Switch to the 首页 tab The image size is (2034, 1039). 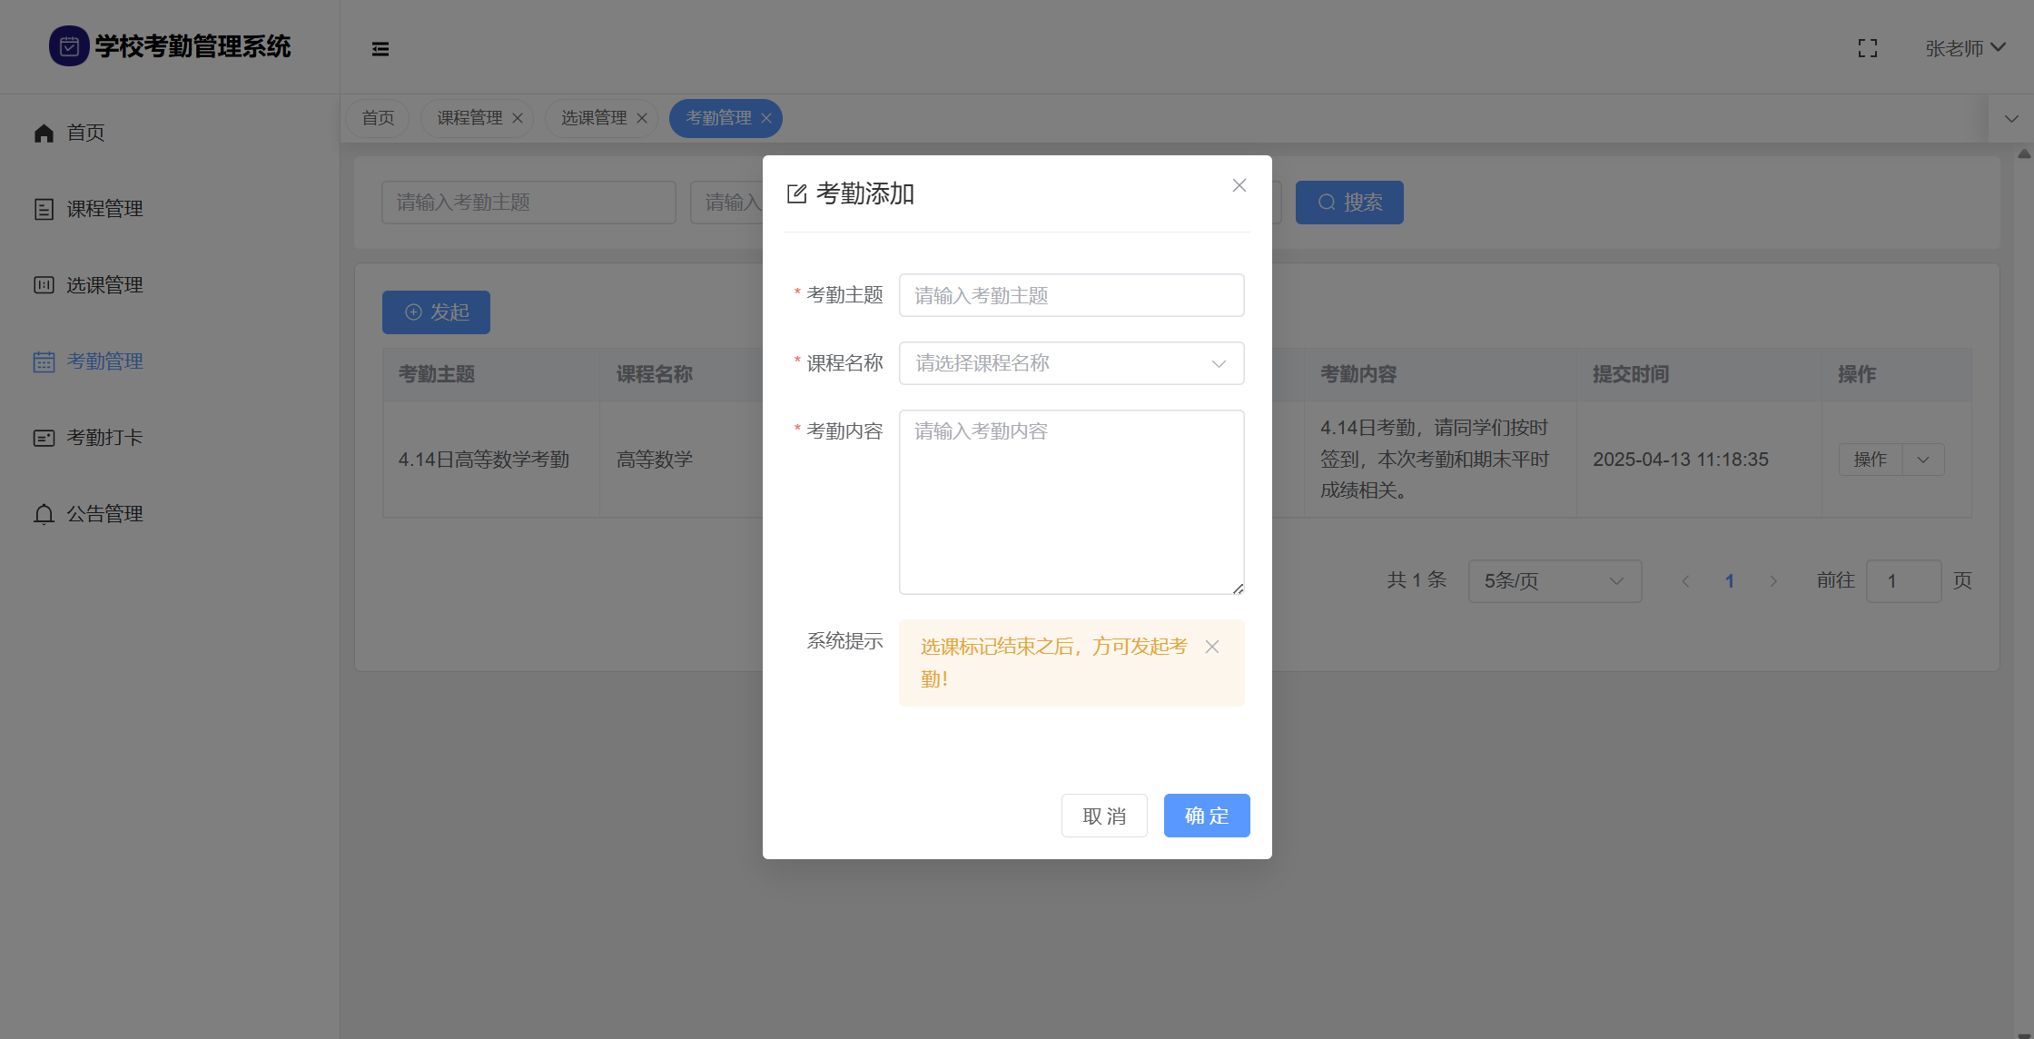tap(378, 118)
